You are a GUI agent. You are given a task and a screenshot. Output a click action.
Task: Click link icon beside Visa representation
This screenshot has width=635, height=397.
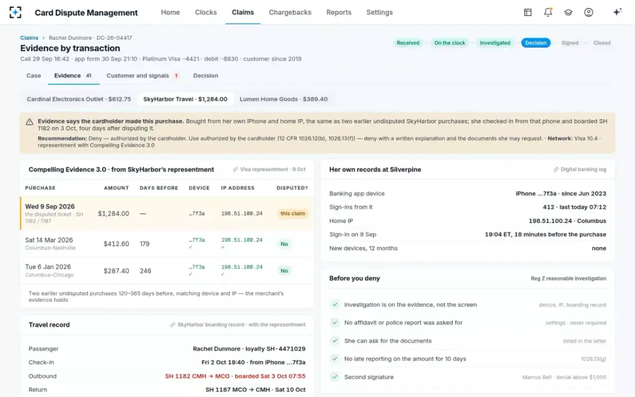[235, 170]
